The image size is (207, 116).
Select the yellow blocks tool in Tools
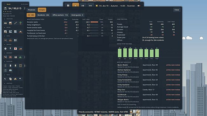[16, 79]
